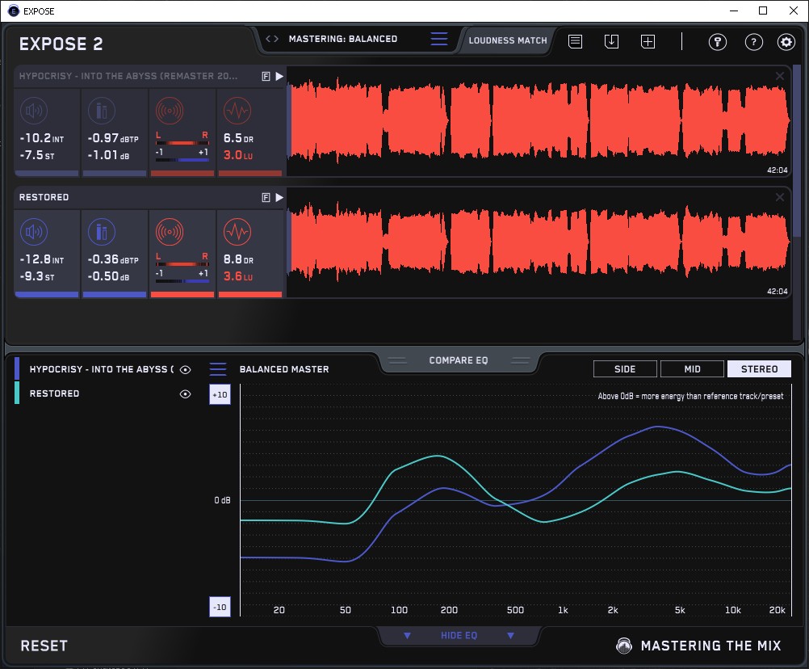The width and height of the screenshot is (809, 669).
Task: Click the license key icon
Action: (x=718, y=42)
